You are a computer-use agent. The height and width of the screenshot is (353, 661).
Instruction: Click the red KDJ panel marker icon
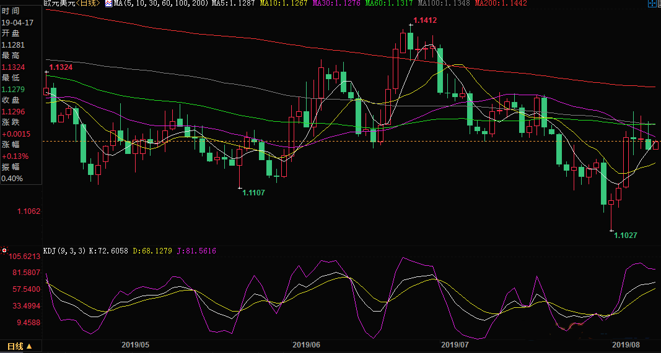4,250
